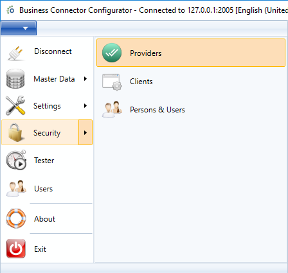Select the Disconnect menu label
Image resolution: width=288 pixels, height=273 pixels.
53,51
